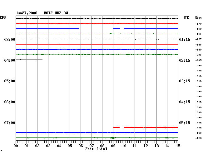The width and height of the screenshot is (203, 154).
Task: Click minute tick label 11 on x-axis
Action: [x=135, y=146]
